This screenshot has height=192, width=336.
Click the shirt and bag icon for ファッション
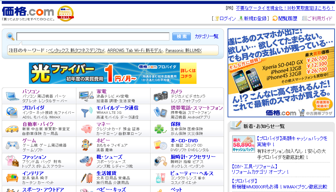pyautogui.click(x=12, y=161)
